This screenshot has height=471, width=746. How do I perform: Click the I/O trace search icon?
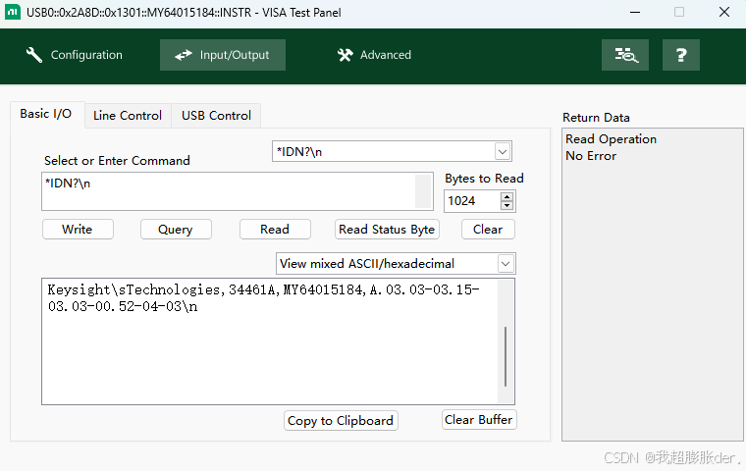click(x=624, y=55)
